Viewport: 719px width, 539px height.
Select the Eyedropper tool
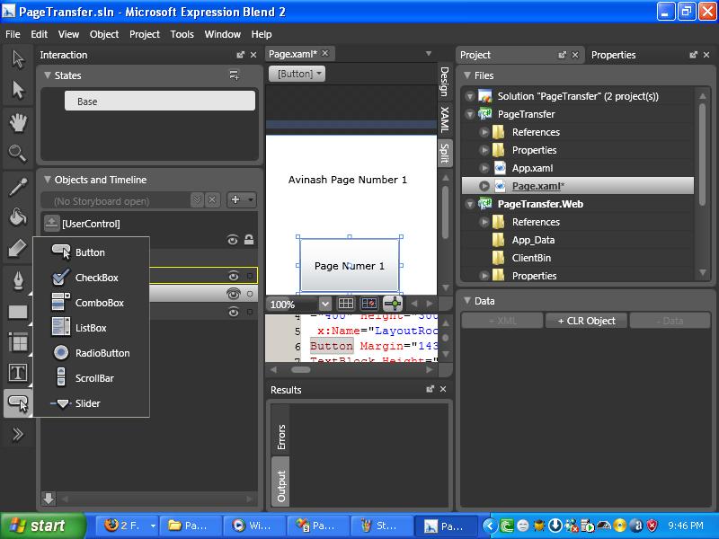[x=18, y=187]
